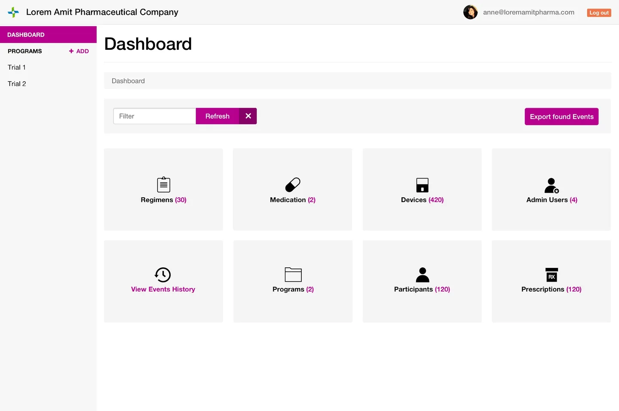
Task: Select the Prescriptions RX icon
Action: [x=552, y=275]
